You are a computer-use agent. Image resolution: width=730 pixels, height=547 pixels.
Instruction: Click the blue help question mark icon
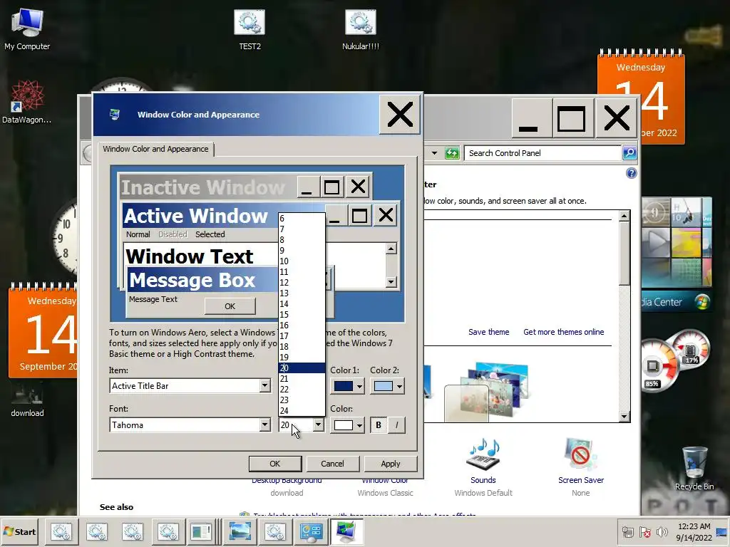click(x=632, y=174)
